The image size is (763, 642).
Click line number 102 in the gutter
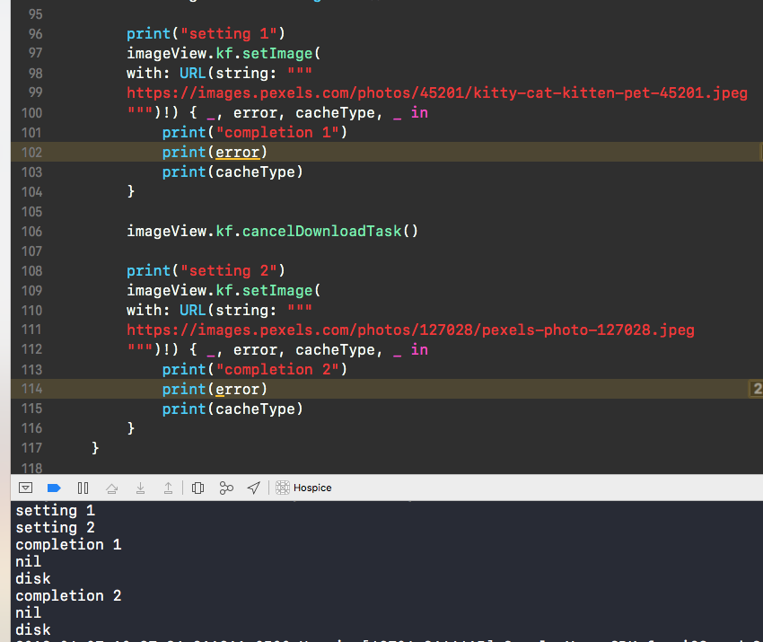click(x=31, y=153)
